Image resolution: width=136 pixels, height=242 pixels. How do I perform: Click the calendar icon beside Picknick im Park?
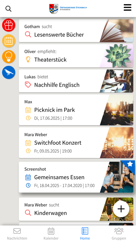pos(28,110)
